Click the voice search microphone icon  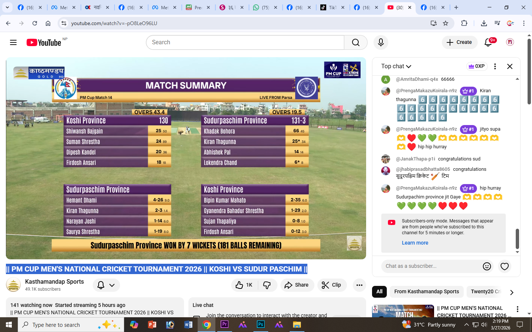click(x=381, y=42)
